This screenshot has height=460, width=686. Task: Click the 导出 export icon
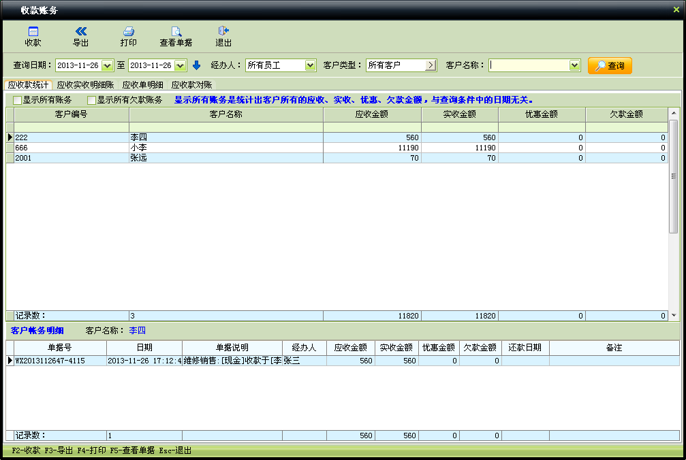pos(80,32)
